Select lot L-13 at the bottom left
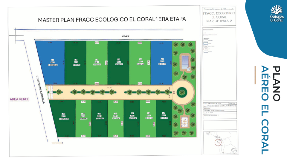The image size is (287, 161). point(63,119)
